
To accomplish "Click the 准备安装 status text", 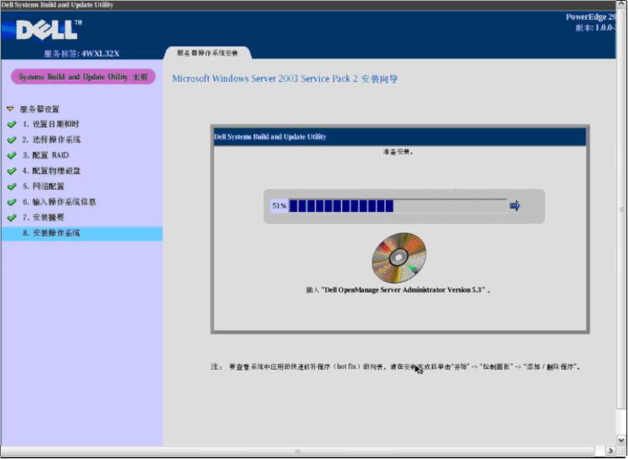I will 398,151.
